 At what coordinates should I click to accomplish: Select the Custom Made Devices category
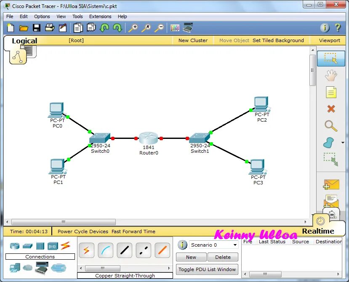pos(42,268)
